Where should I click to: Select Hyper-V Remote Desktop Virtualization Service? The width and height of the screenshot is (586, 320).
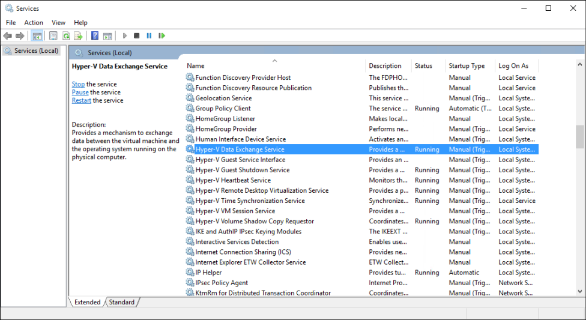tap(362, 190)
